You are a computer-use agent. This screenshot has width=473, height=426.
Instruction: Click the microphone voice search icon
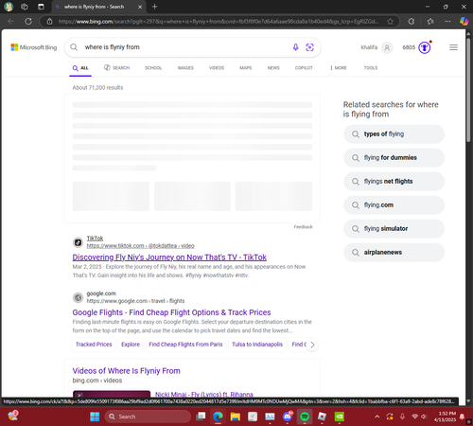pyautogui.click(x=295, y=47)
